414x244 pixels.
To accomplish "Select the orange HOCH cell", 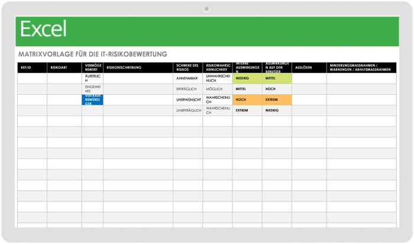I will [247, 100].
